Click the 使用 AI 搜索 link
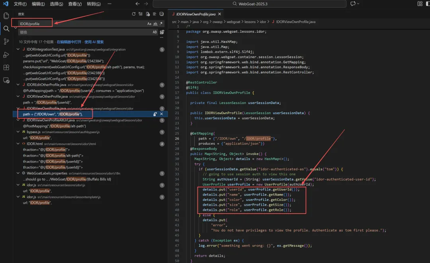430x263 pixels. (x=94, y=42)
